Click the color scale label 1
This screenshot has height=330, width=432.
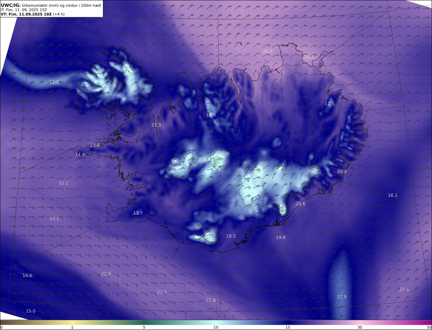tap(72, 328)
